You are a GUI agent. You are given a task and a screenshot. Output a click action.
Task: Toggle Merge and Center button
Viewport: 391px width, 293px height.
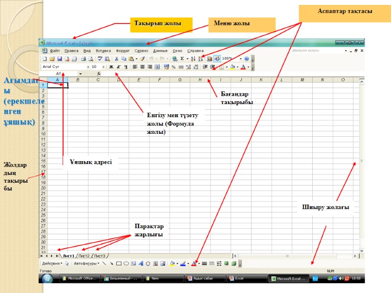[157, 67]
